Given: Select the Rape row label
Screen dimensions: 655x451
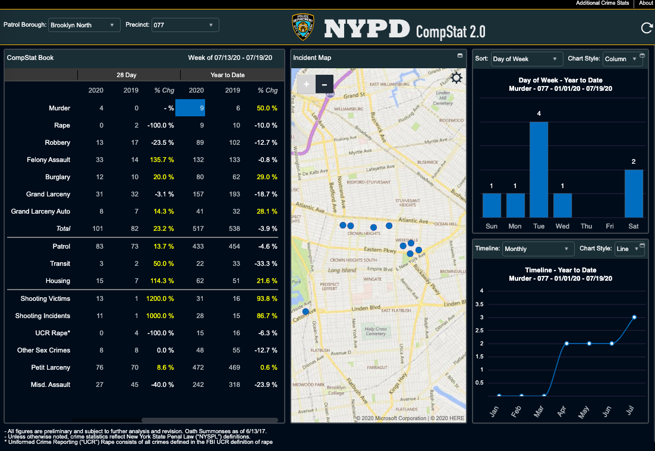Looking at the screenshot, I should 62,125.
